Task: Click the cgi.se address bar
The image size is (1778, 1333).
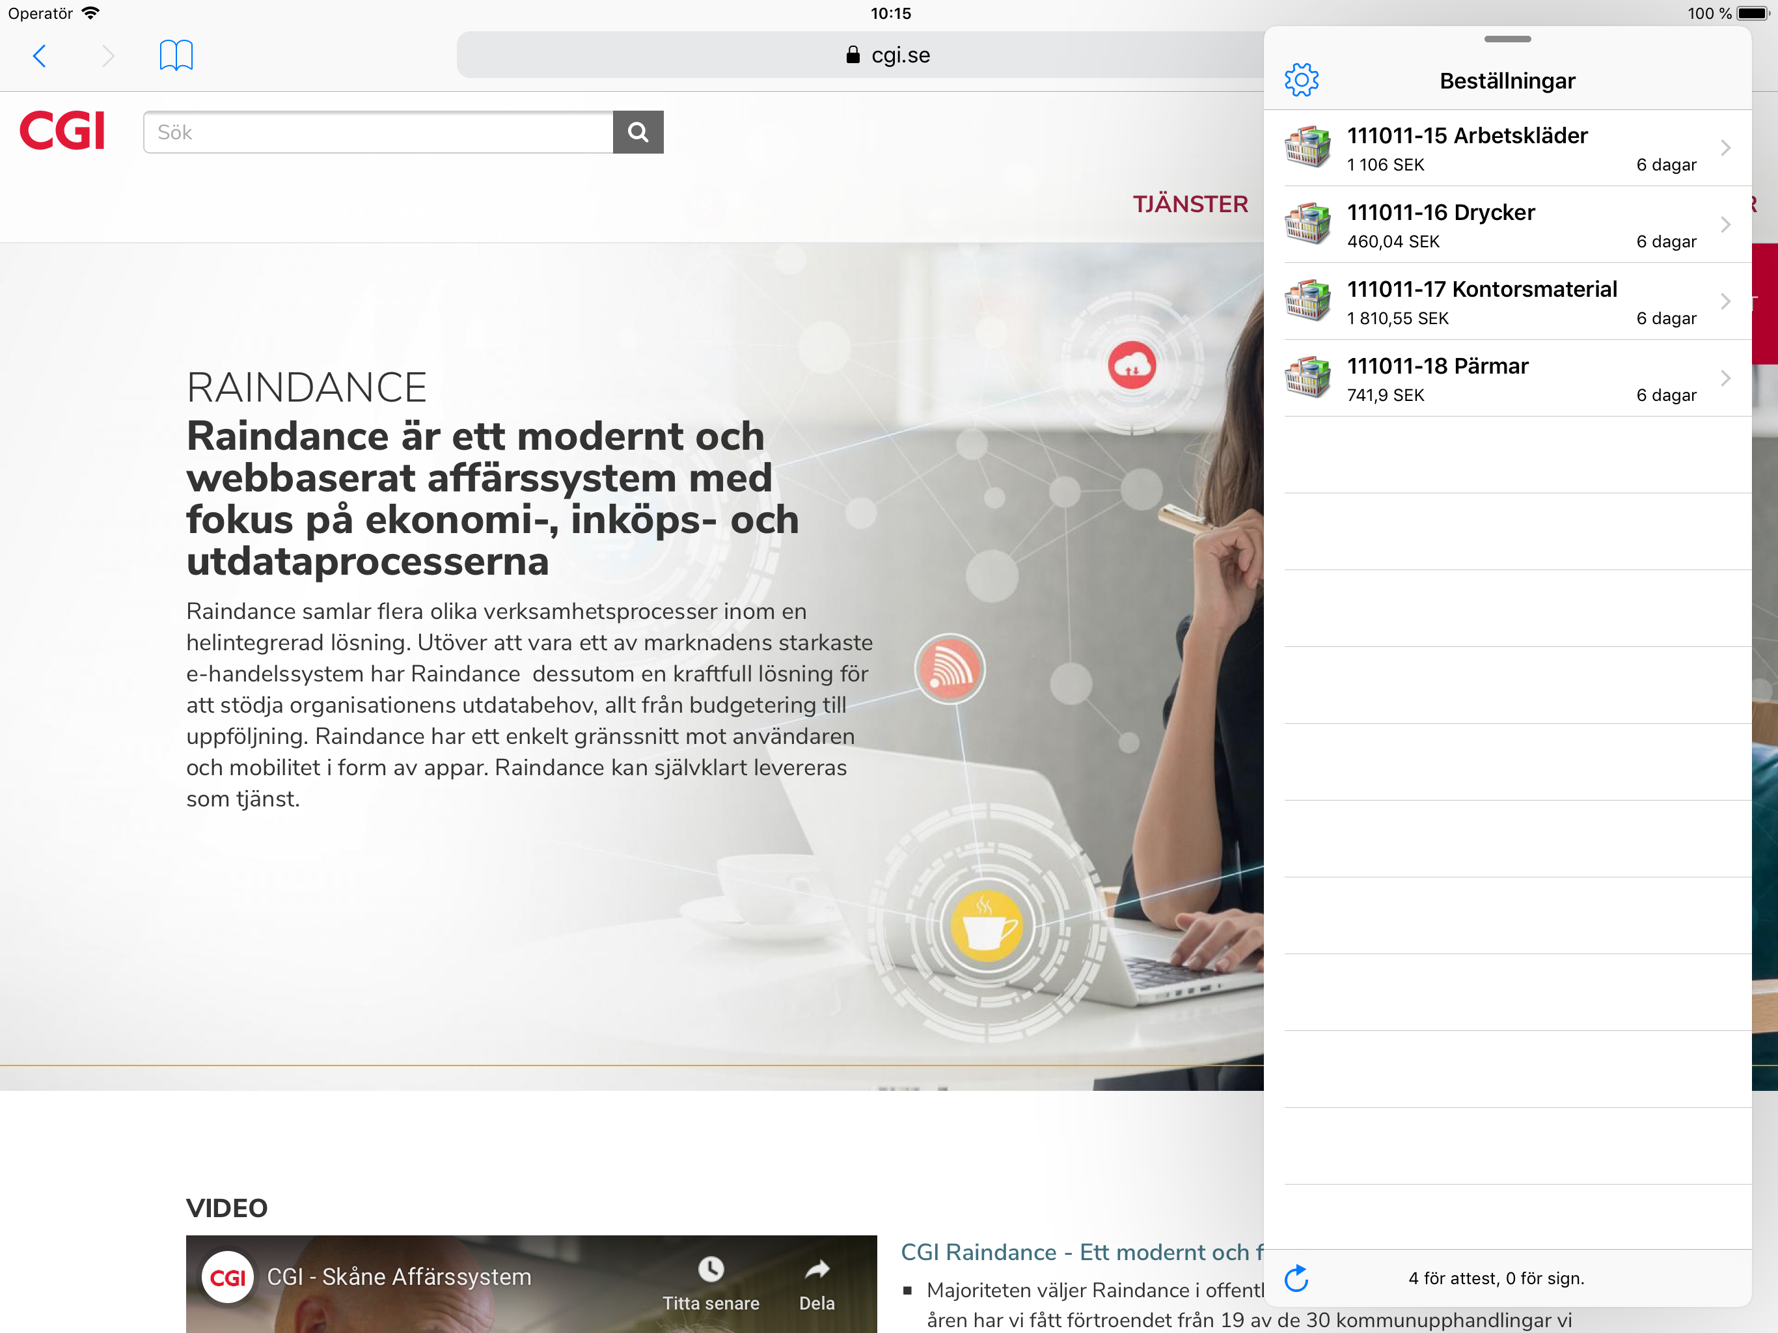Action: click(x=860, y=55)
